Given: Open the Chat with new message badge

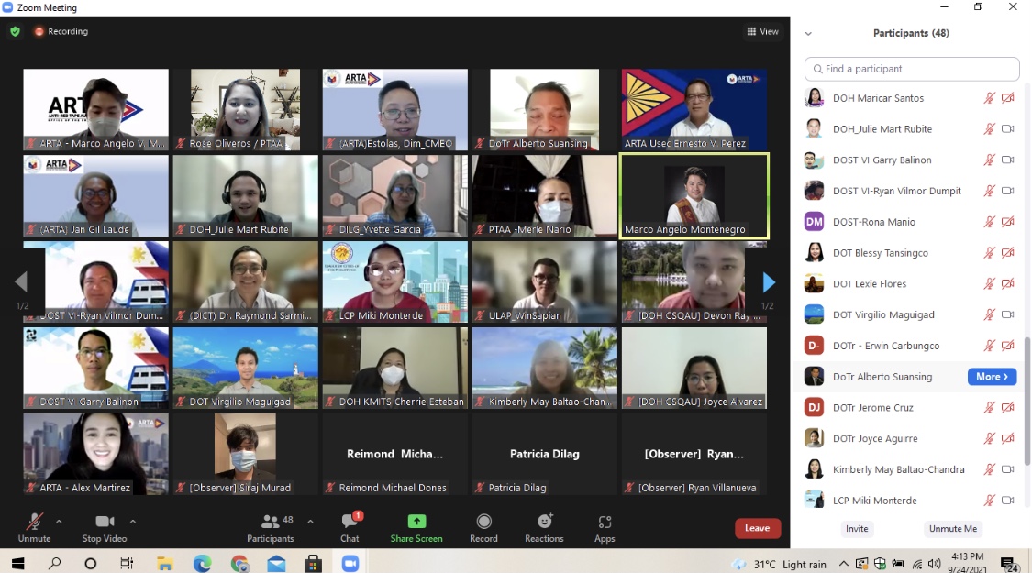Looking at the screenshot, I should 350,521.
